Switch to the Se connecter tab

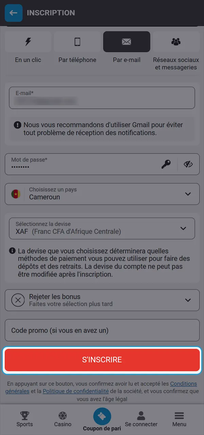tap(141, 416)
